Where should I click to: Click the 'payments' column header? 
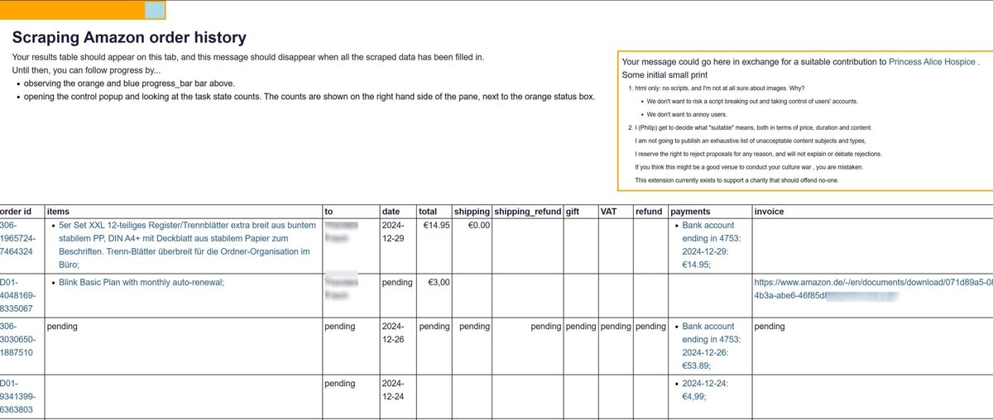click(691, 212)
